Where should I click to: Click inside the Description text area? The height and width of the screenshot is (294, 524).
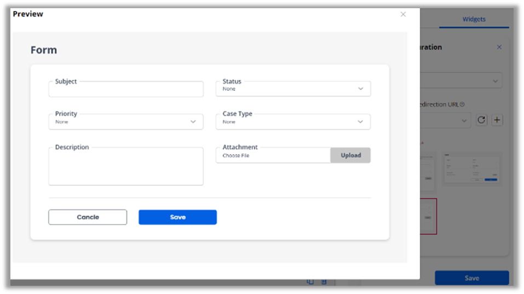(x=125, y=167)
